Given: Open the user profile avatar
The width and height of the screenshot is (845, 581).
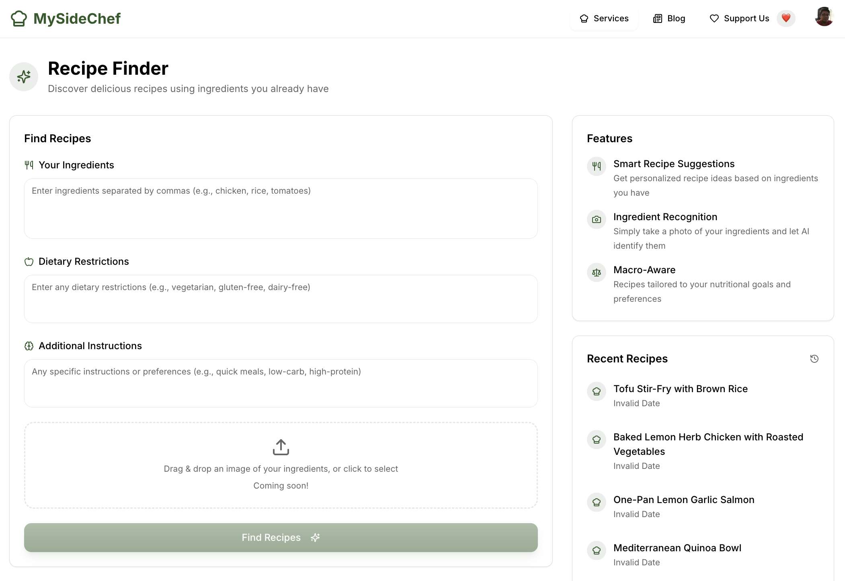Looking at the screenshot, I should pos(824,17).
